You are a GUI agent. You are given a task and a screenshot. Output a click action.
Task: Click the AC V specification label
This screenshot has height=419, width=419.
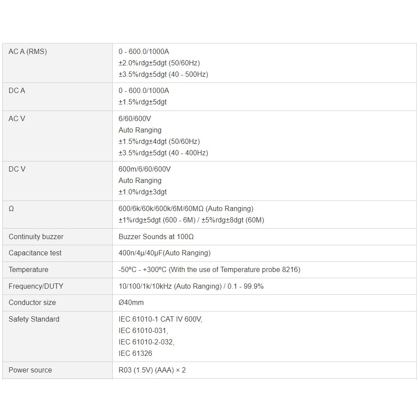pos(17,118)
